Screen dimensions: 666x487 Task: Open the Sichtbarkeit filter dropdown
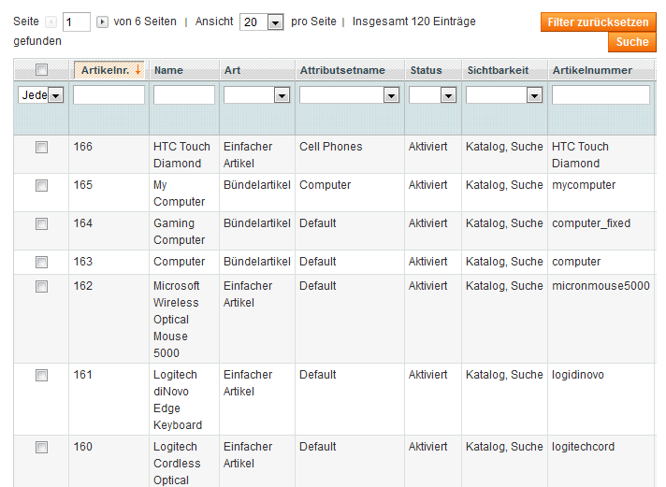coord(504,95)
